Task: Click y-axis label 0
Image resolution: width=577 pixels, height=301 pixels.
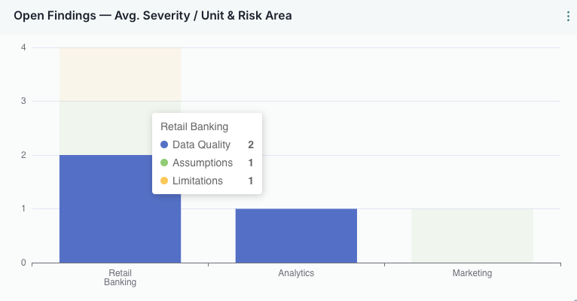Action: (x=24, y=263)
